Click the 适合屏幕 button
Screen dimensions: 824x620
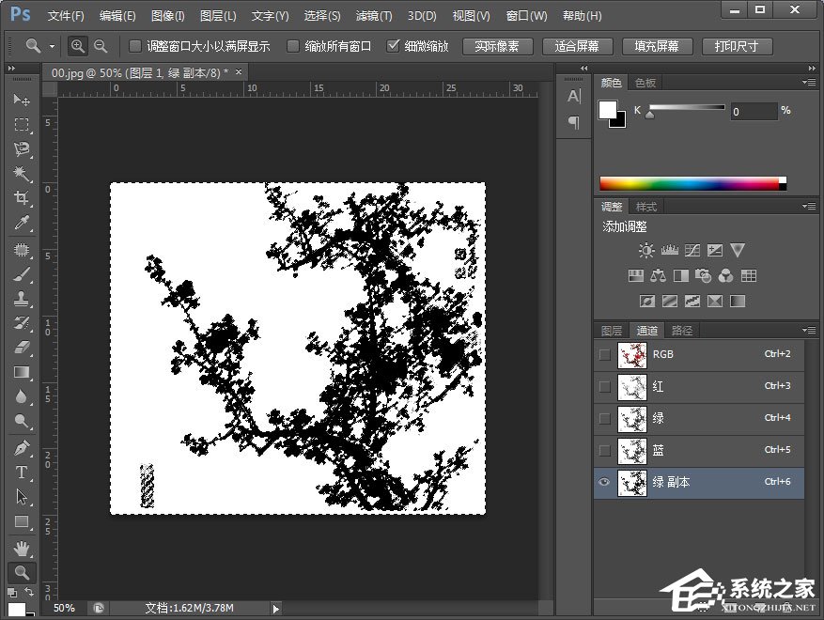(x=577, y=46)
